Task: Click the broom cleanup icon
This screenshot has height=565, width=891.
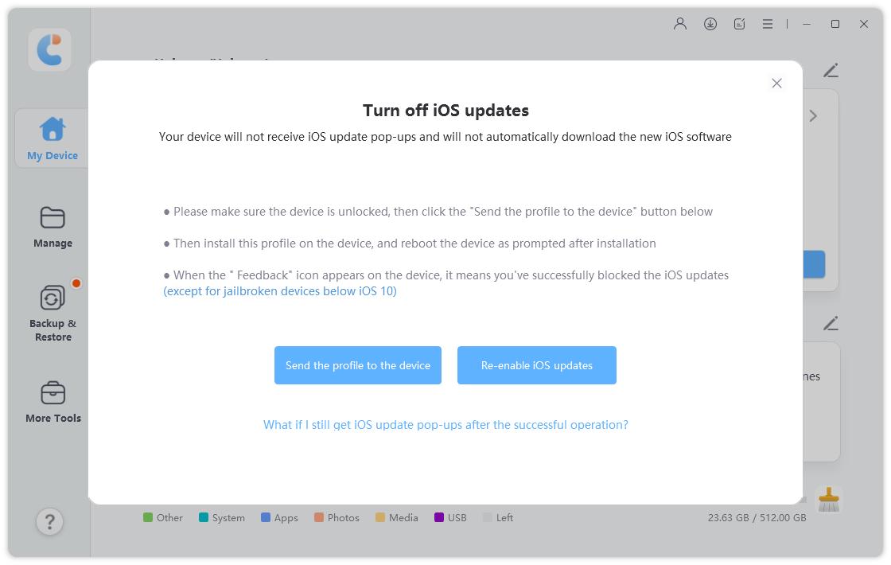Action: pyautogui.click(x=829, y=500)
